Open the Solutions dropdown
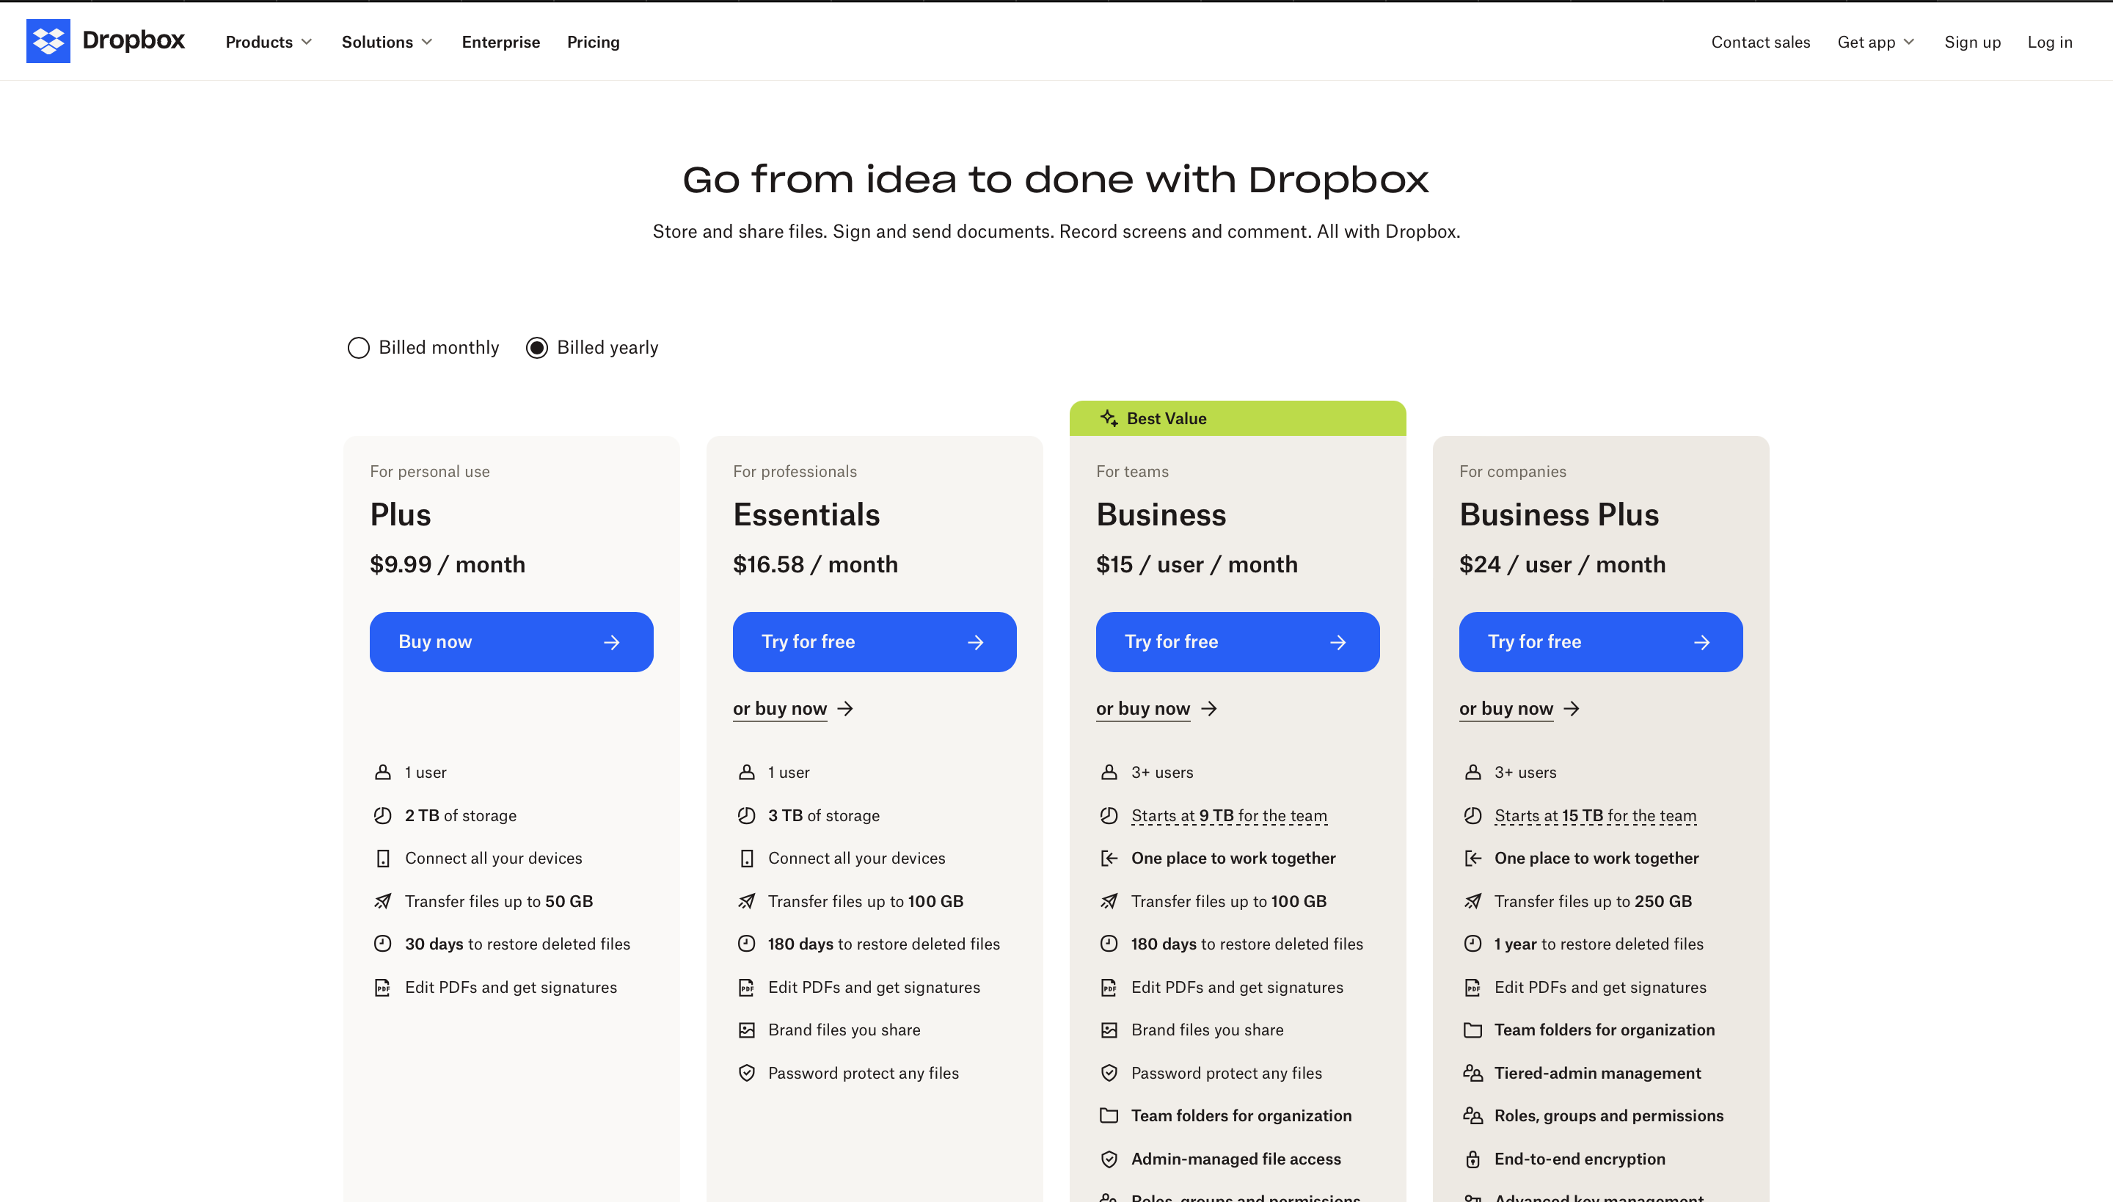Screen dimensions: 2113x1202 (386, 41)
